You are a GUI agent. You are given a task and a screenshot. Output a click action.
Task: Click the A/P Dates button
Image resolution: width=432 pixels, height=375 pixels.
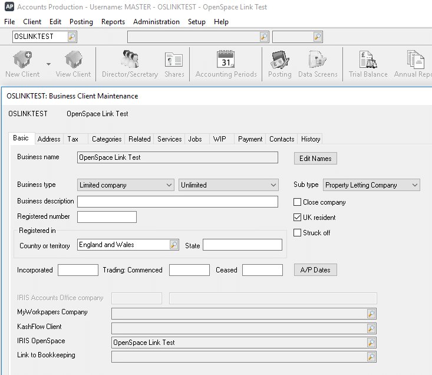[x=315, y=269]
